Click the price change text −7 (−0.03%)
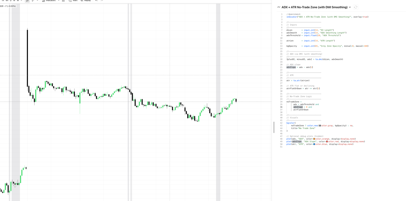406x201 pixels. [10, 6]
